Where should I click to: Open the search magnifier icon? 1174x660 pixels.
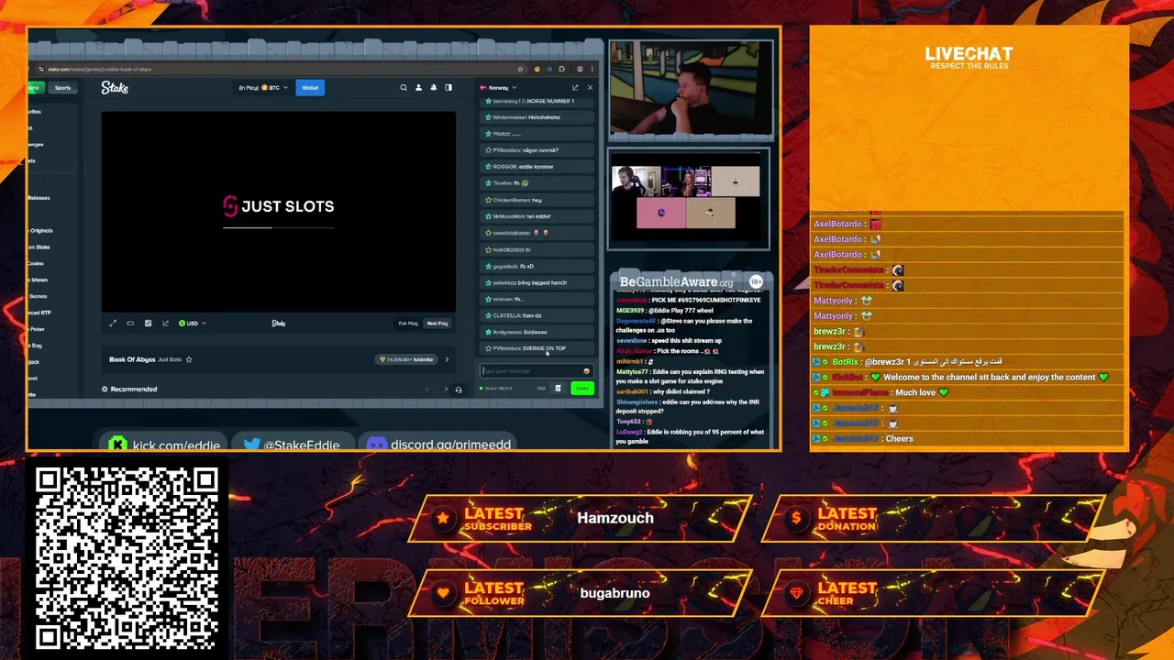(403, 88)
